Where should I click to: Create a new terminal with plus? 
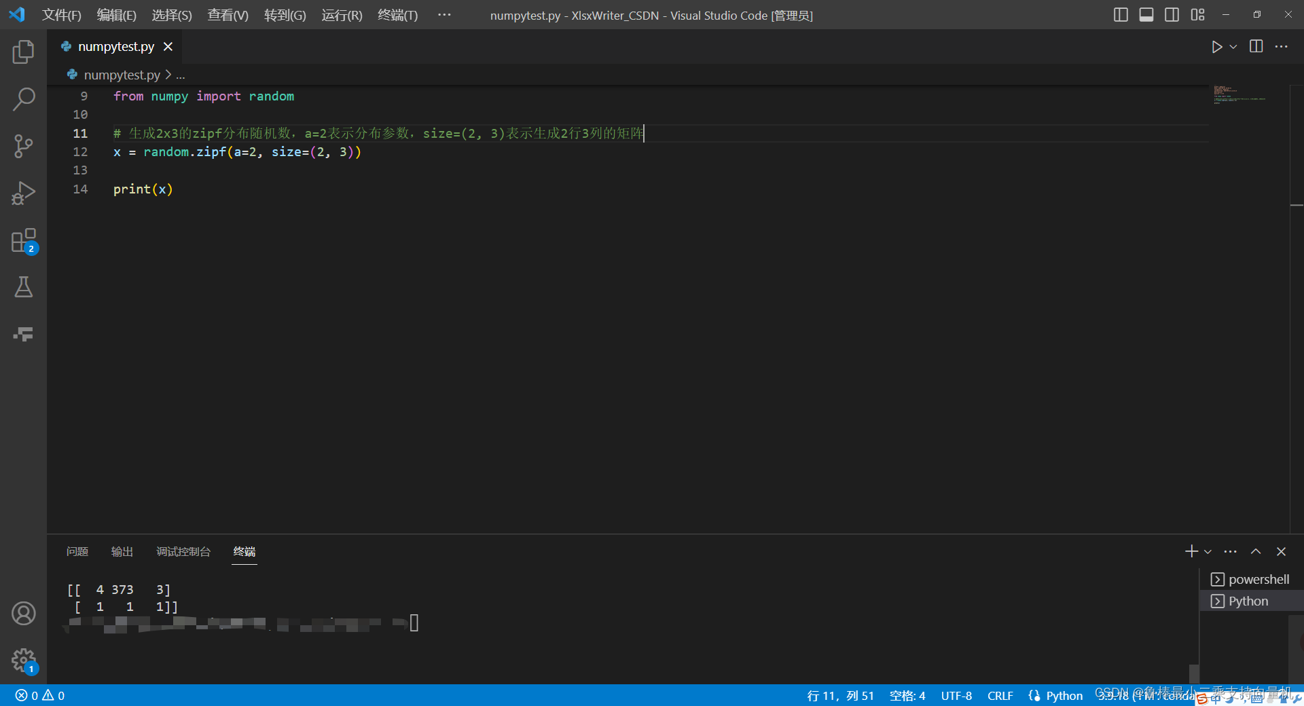point(1191,551)
